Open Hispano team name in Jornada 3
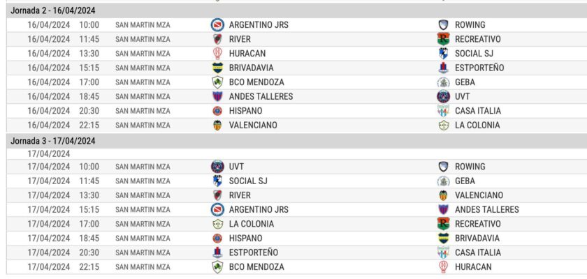 click(245, 238)
